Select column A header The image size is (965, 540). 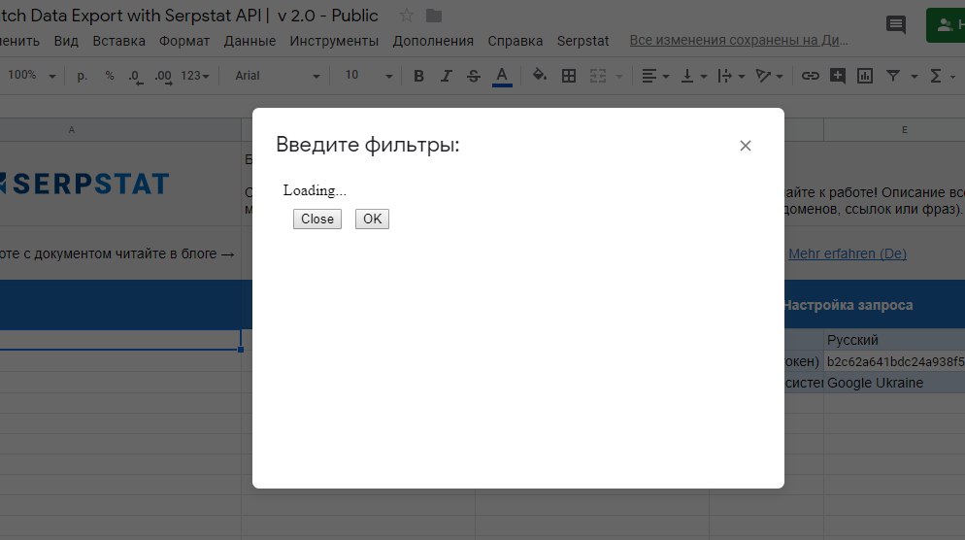(x=120, y=130)
